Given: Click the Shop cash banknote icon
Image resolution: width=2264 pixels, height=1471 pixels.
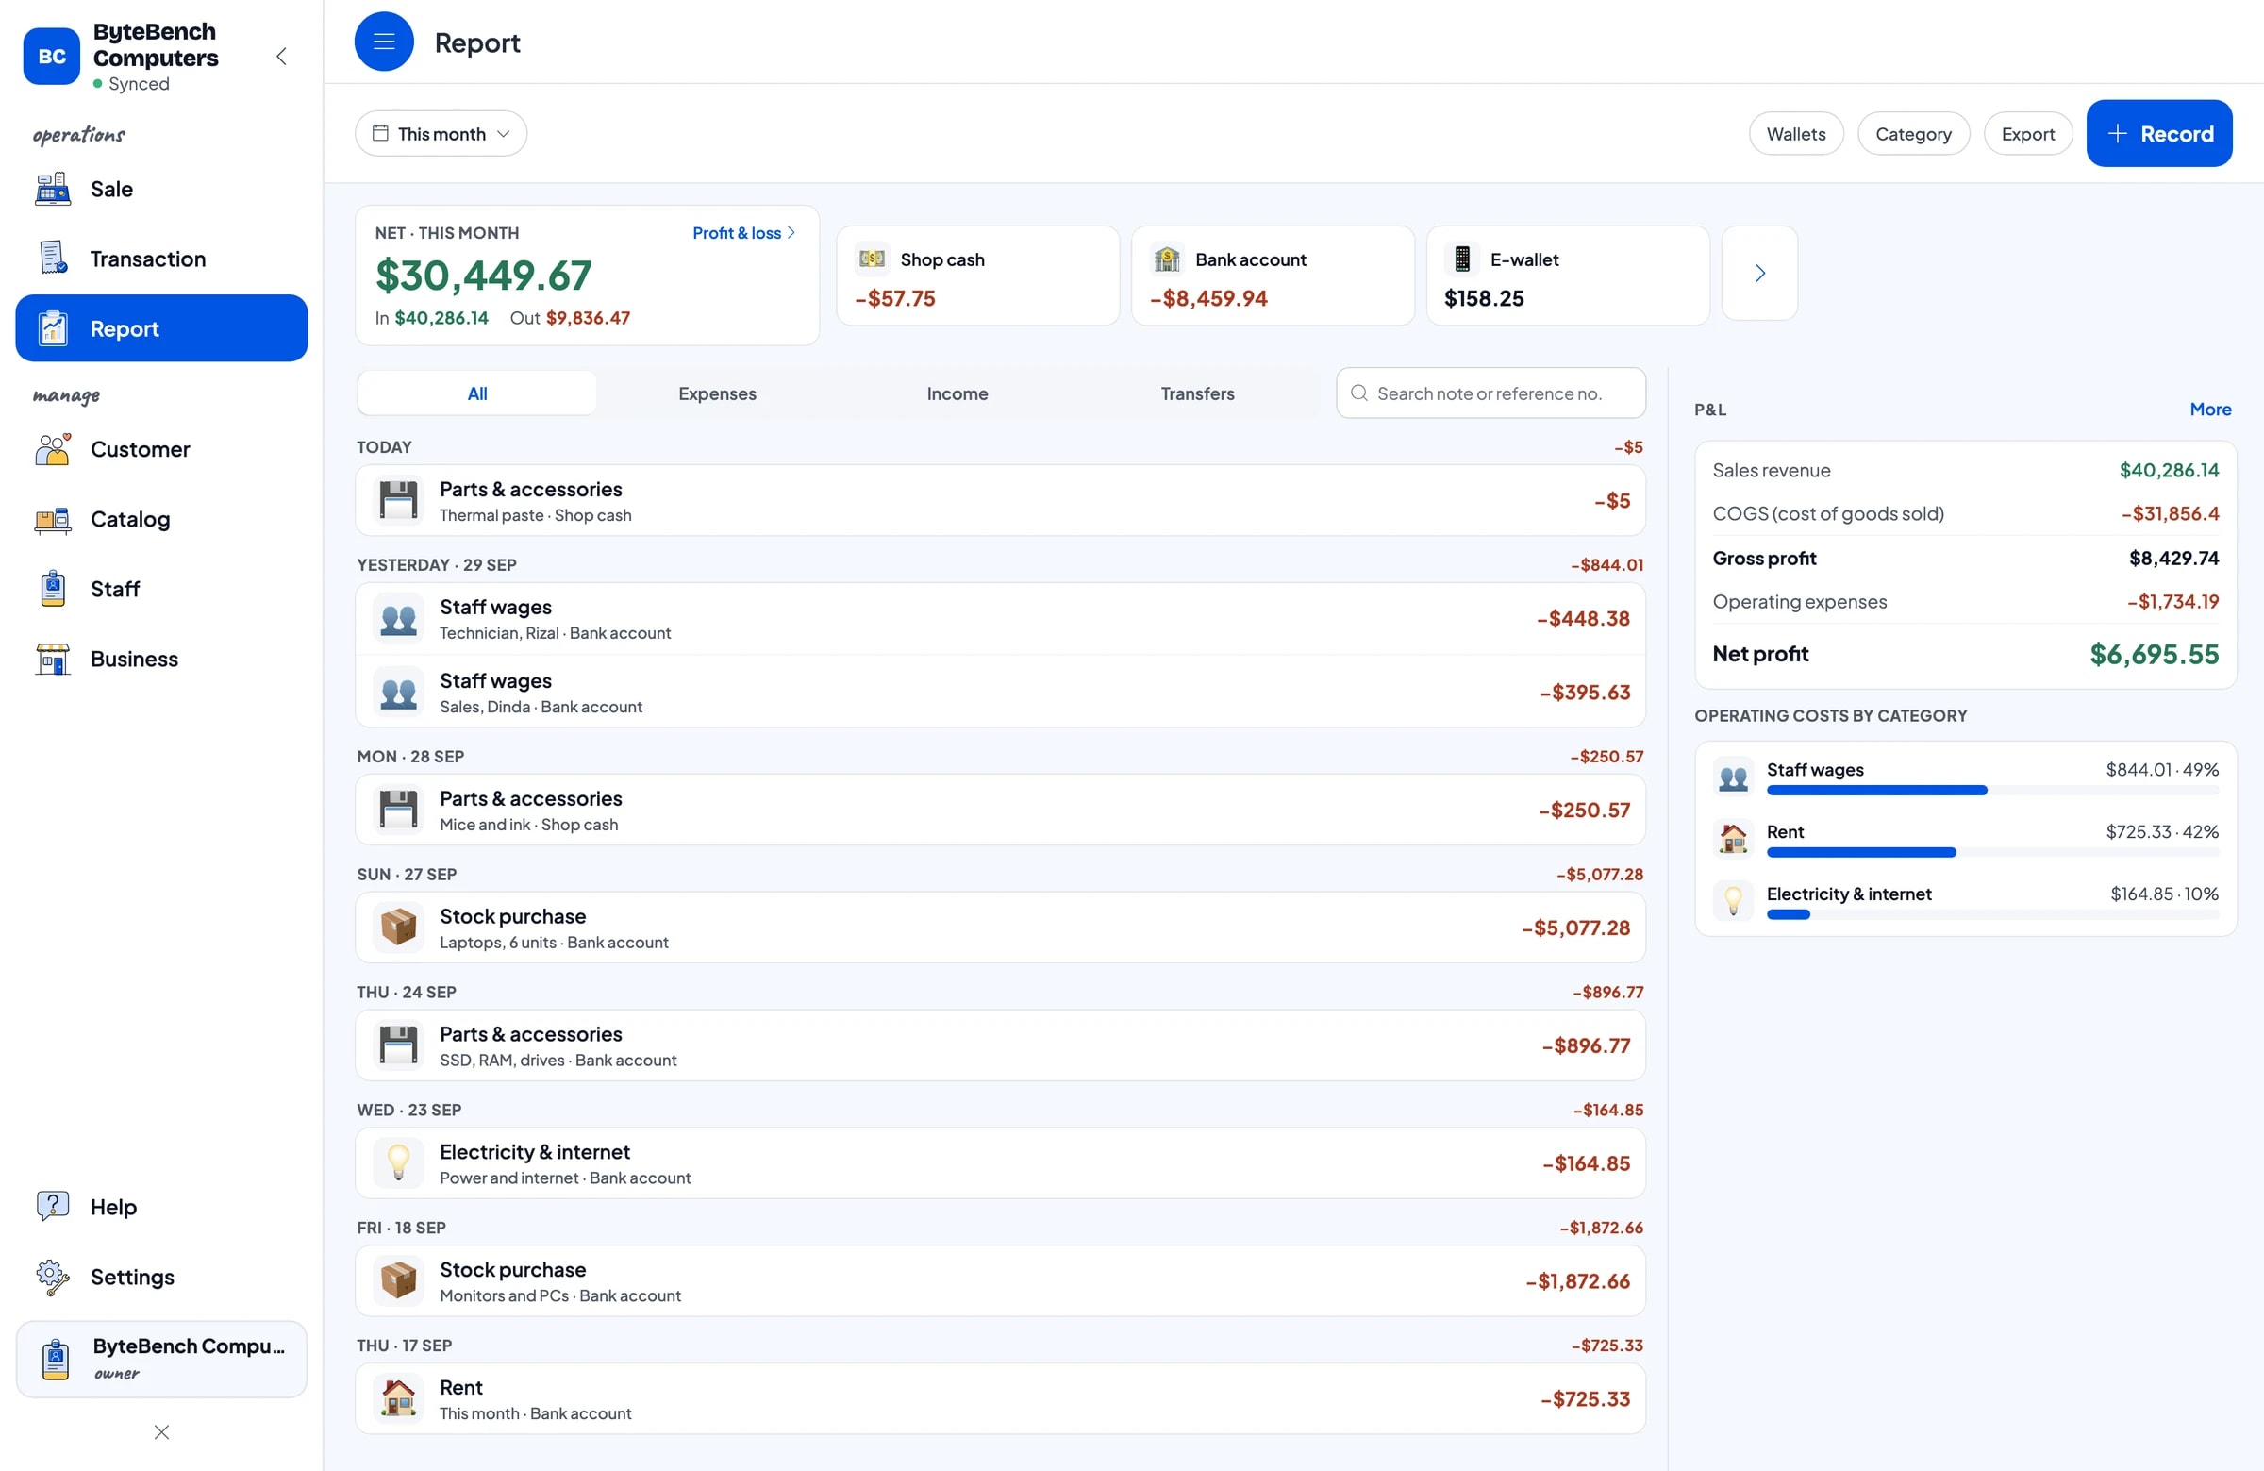Looking at the screenshot, I should point(872,259).
